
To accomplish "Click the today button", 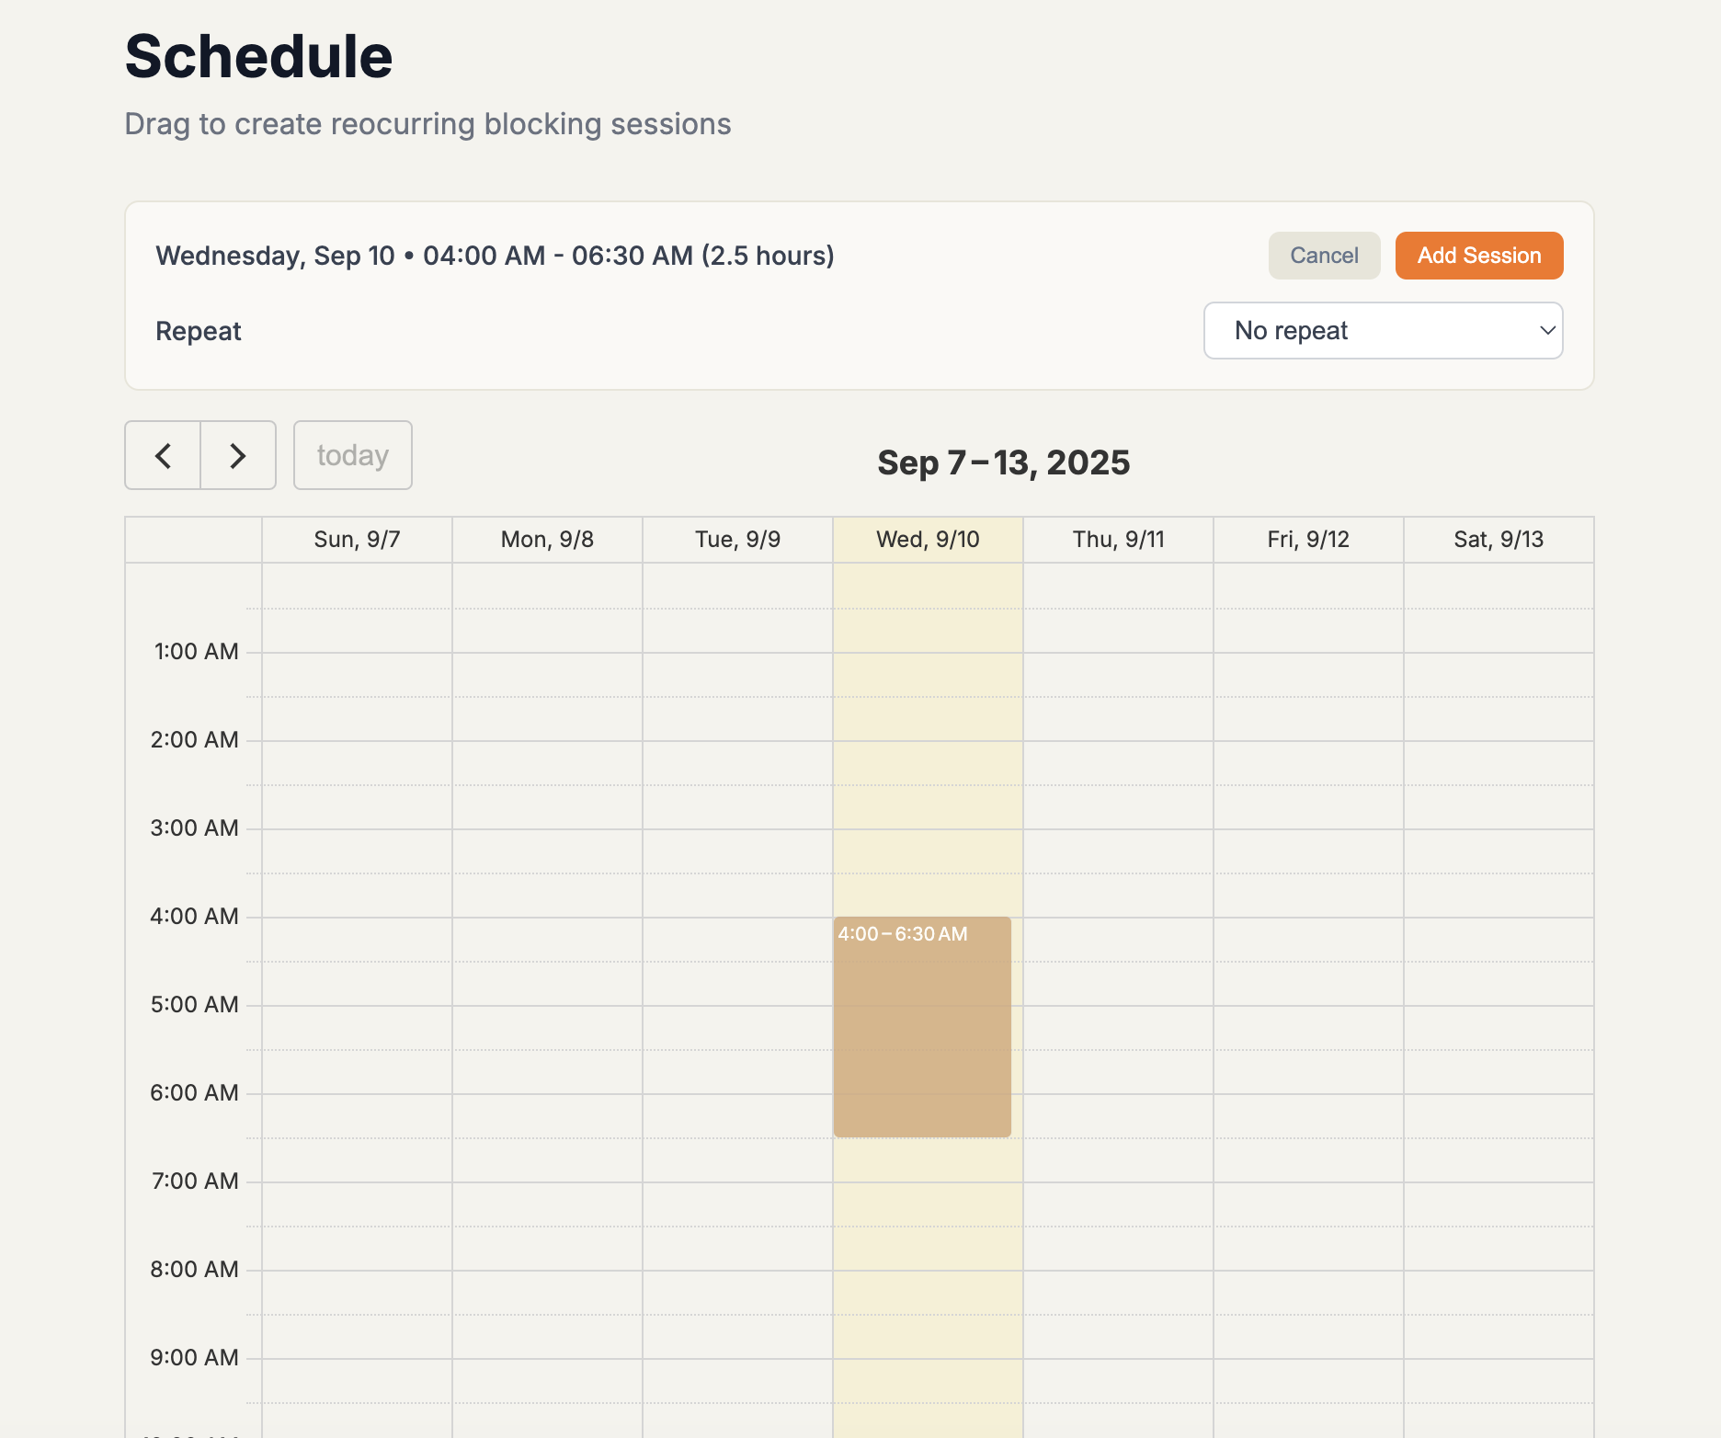I will coord(352,455).
